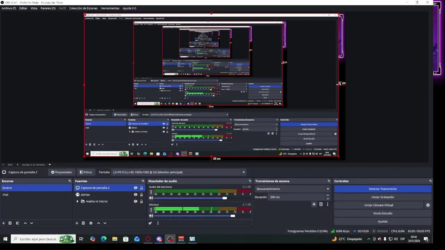
Task: Toggle lock on alertas source
Action: pyautogui.click(x=141, y=194)
